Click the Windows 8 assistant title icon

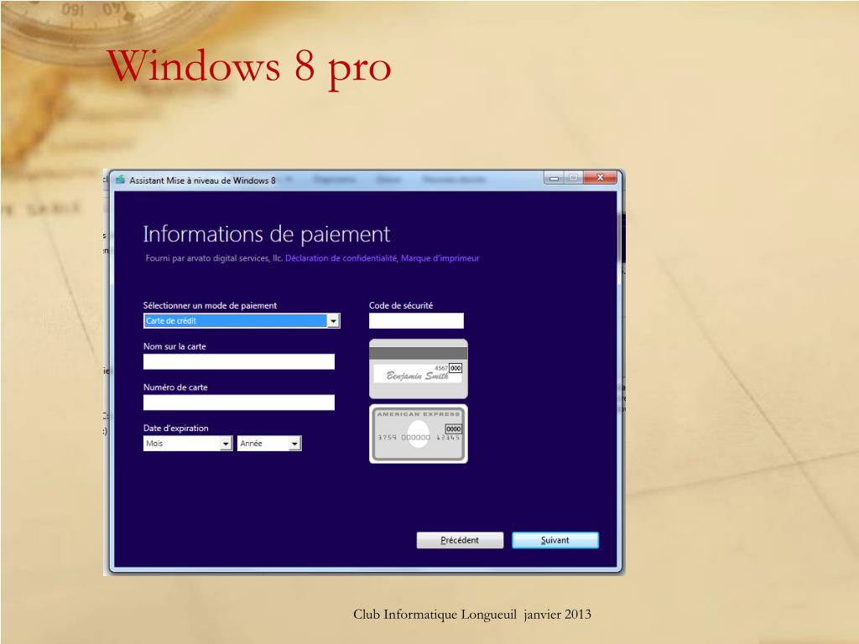click(121, 179)
